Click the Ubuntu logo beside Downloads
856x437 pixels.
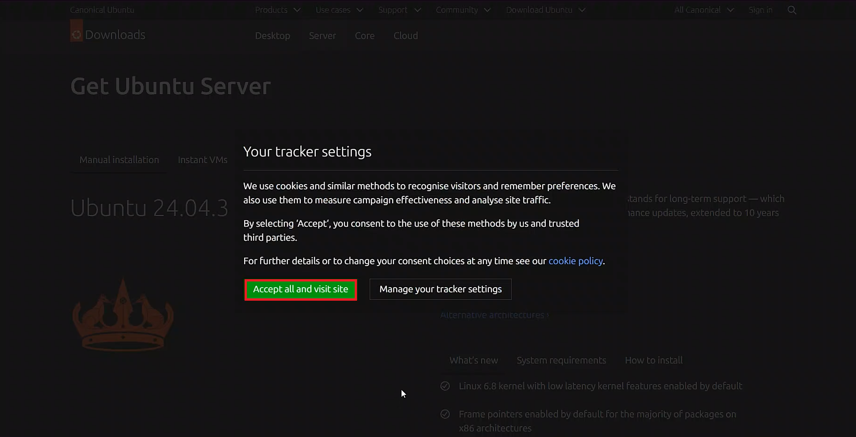76,31
